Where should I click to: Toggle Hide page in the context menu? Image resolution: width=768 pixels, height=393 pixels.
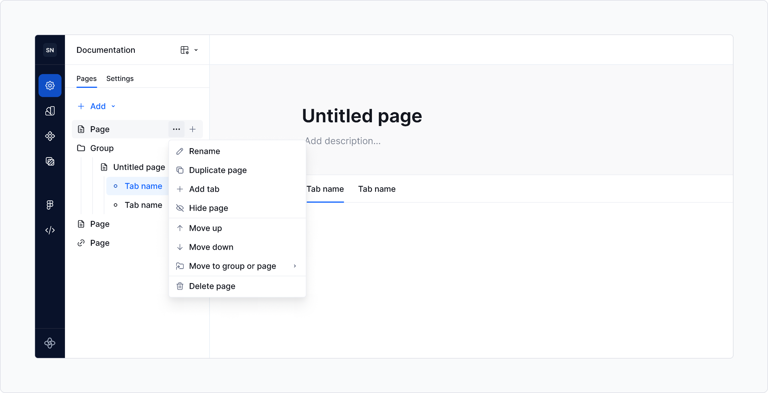tap(208, 208)
